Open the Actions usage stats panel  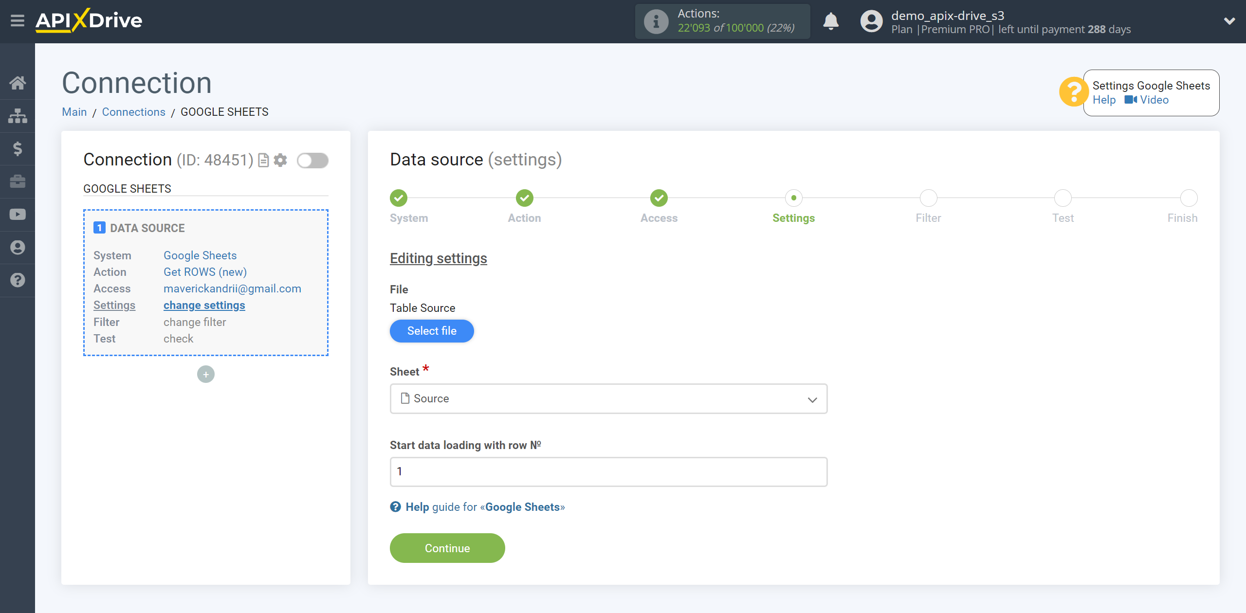click(723, 21)
